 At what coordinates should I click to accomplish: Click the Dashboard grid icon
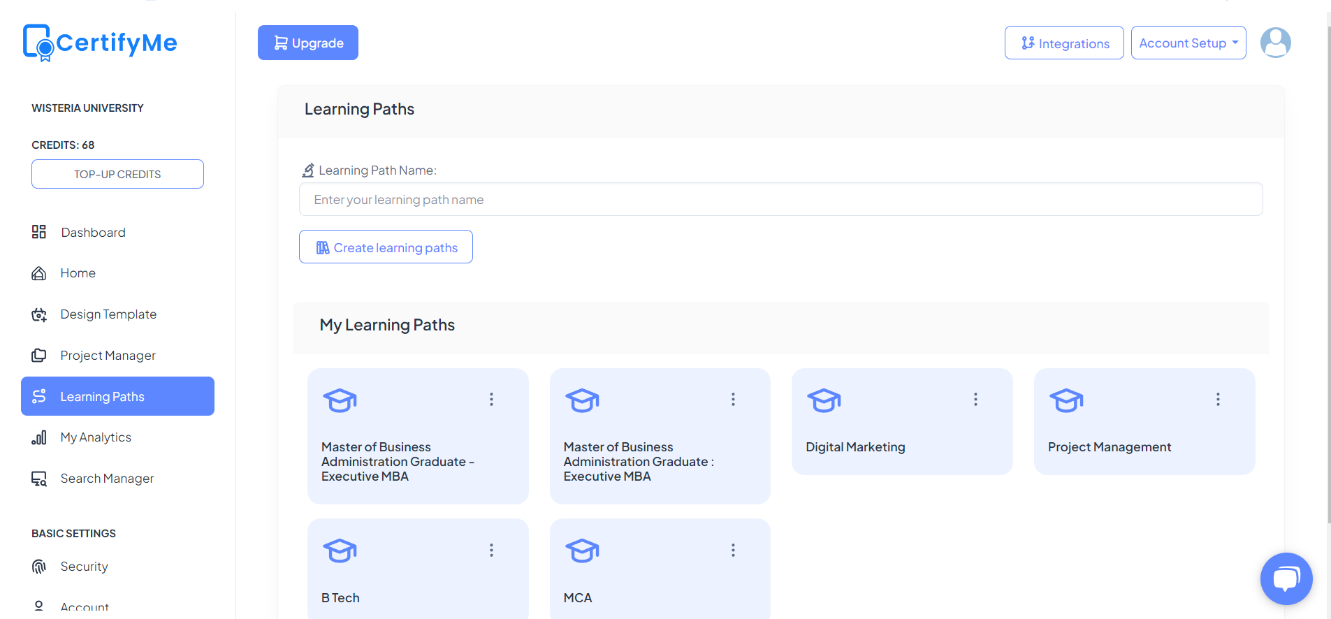coord(39,232)
